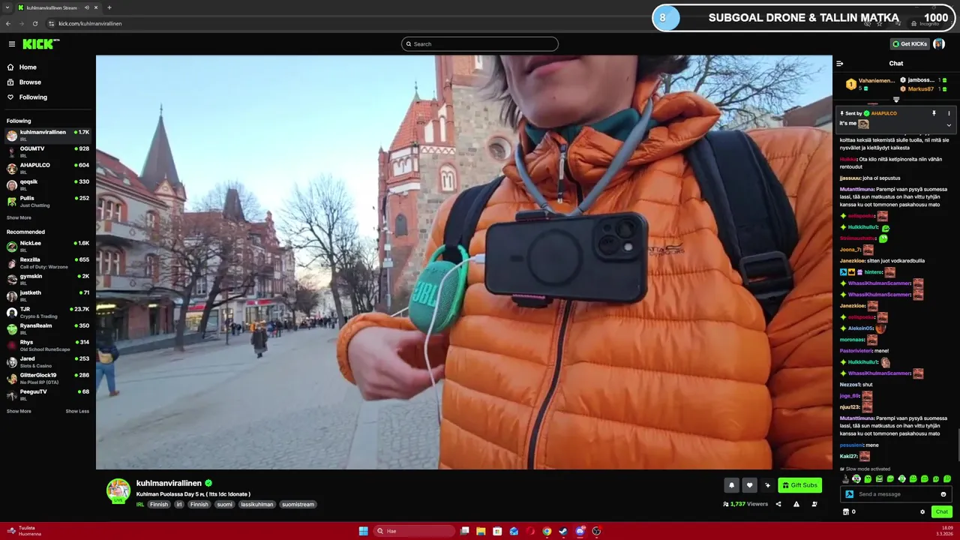Open TJR recommended channel

pos(48,312)
